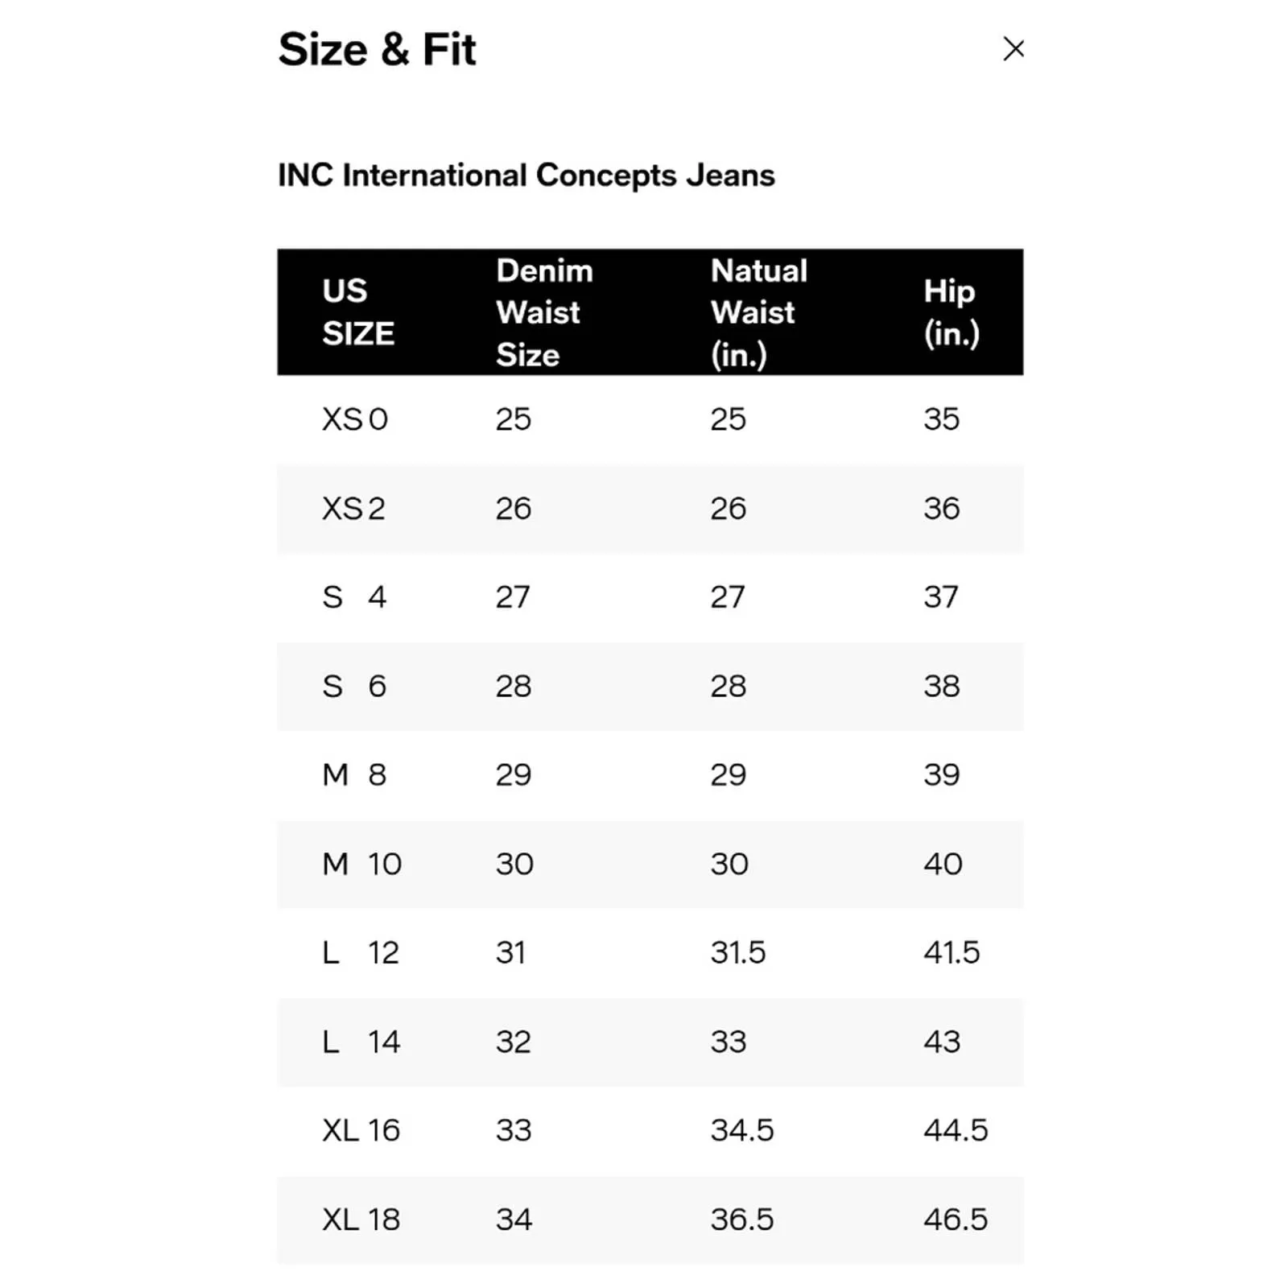The height and width of the screenshot is (1288, 1288).
Task: Click the hip value 35 for XS 0
Action: tap(941, 419)
